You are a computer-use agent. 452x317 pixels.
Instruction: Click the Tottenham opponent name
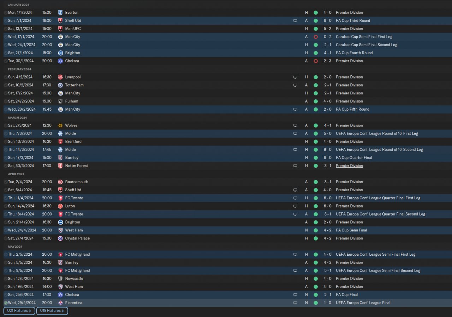click(x=74, y=85)
